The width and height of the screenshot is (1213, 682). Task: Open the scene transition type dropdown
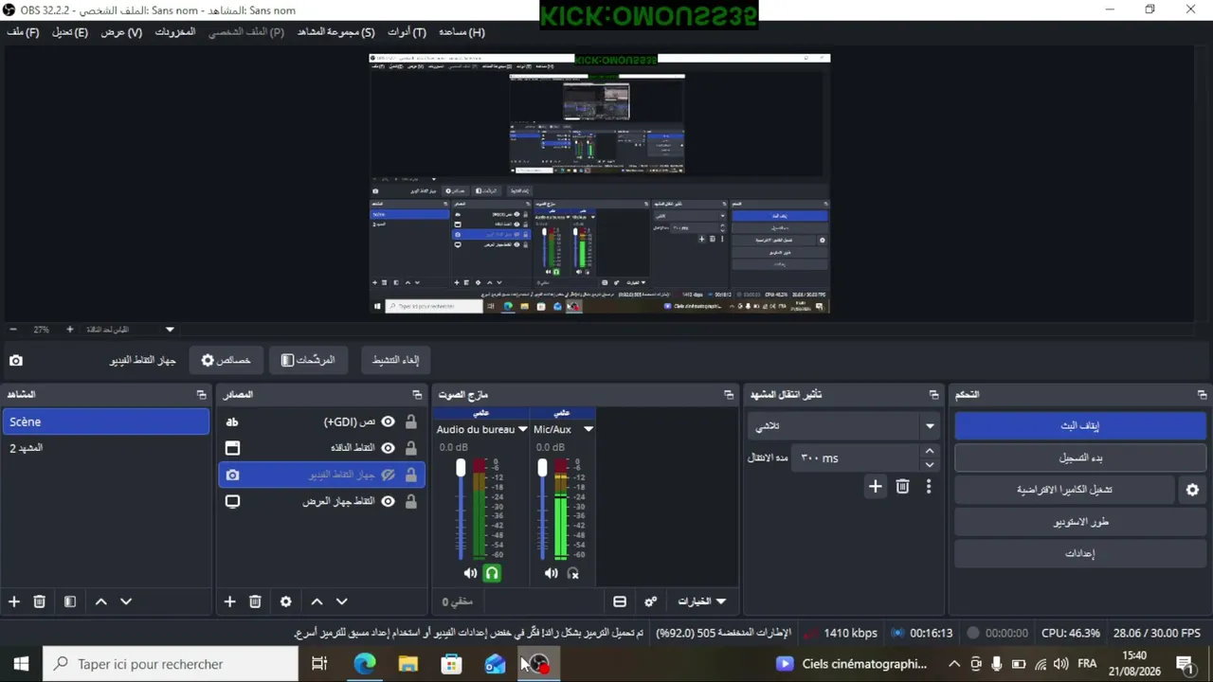[x=843, y=426]
